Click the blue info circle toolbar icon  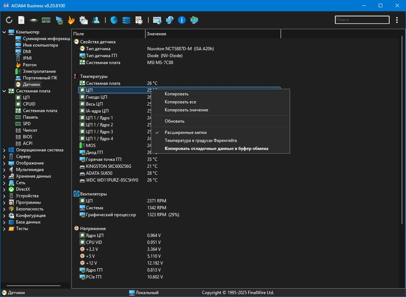tap(182, 20)
